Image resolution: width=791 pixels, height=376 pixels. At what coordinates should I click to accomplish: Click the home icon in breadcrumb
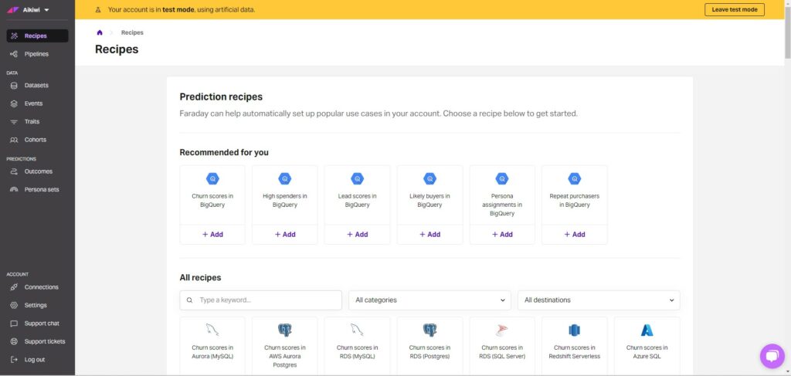(100, 32)
